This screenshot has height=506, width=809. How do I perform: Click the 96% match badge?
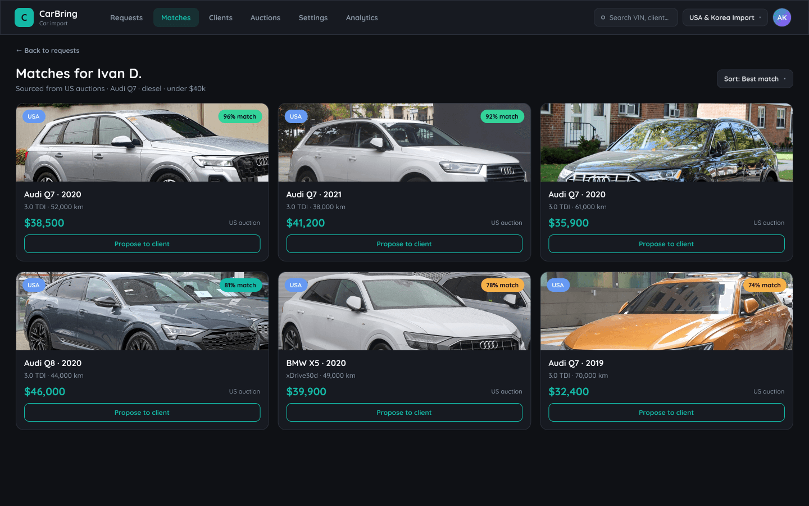(x=240, y=116)
